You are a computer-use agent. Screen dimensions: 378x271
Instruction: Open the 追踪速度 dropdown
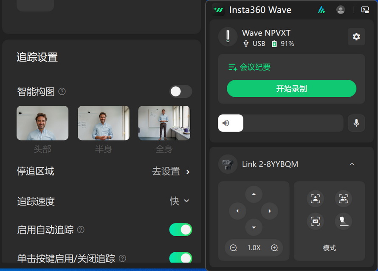[x=179, y=201]
